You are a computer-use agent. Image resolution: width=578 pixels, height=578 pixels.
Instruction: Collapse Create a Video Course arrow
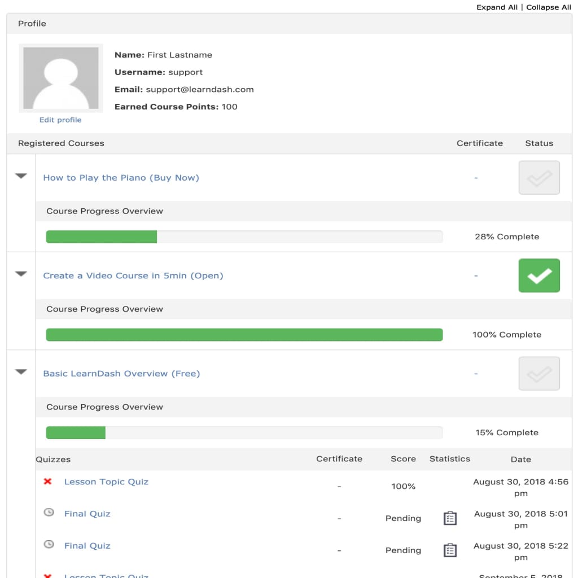pyautogui.click(x=21, y=274)
